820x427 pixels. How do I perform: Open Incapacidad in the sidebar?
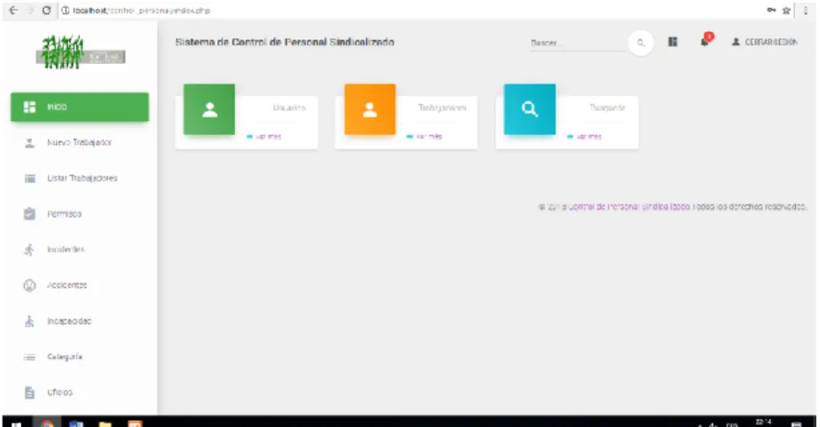tap(79, 321)
